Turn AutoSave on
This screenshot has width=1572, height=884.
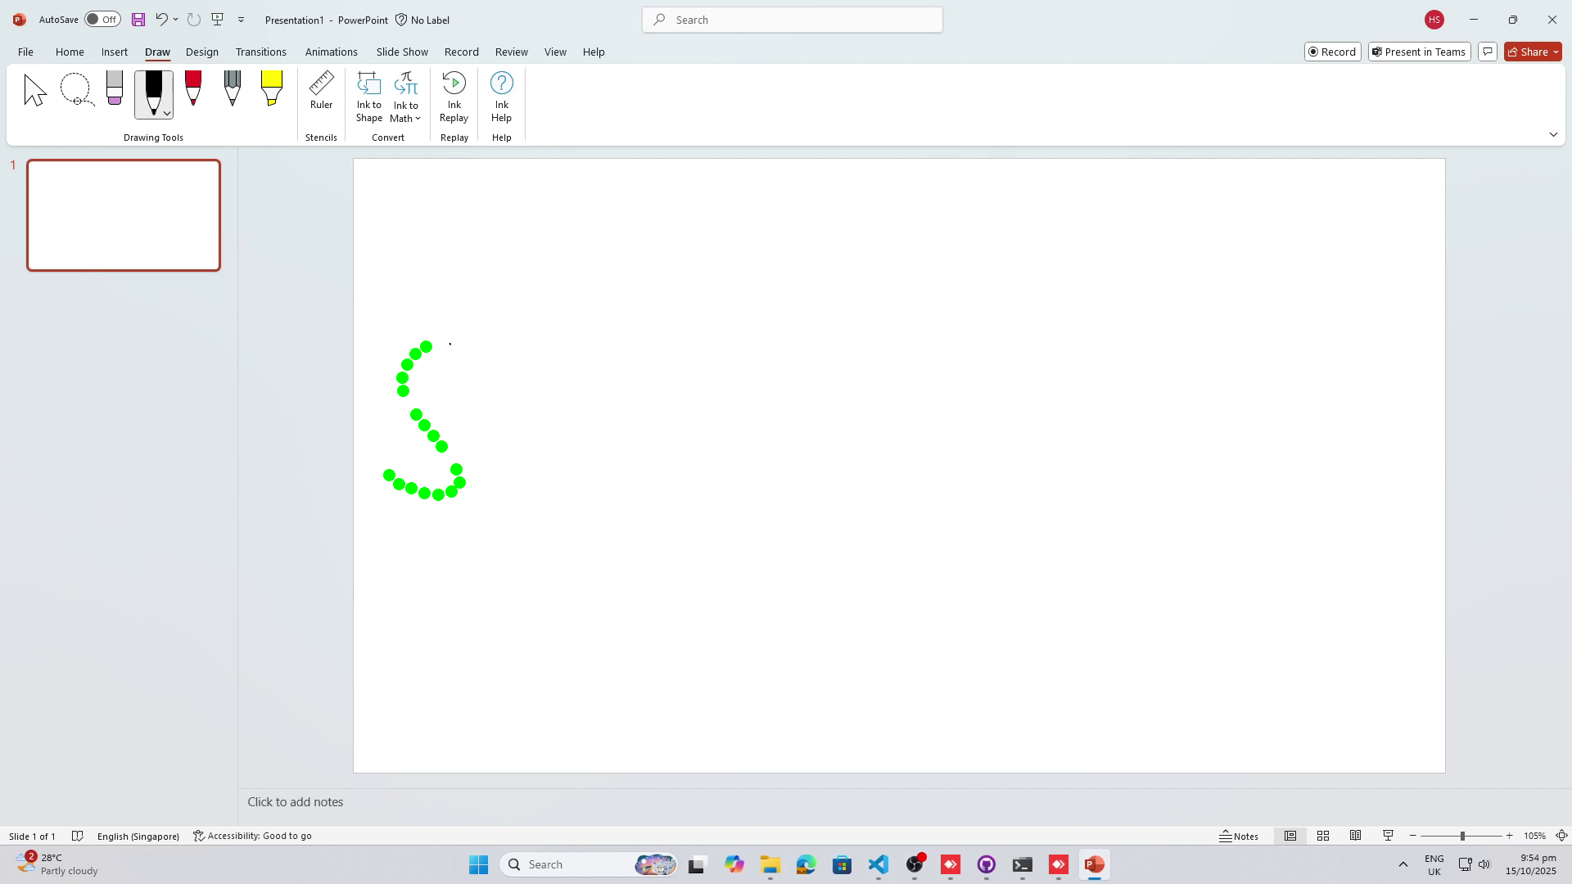click(x=102, y=19)
